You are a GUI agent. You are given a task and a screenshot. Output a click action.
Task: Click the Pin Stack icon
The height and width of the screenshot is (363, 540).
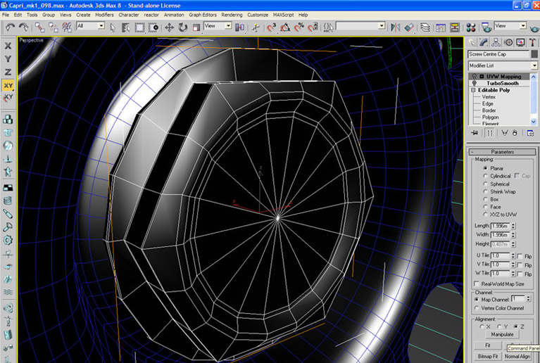tap(475, 132)
